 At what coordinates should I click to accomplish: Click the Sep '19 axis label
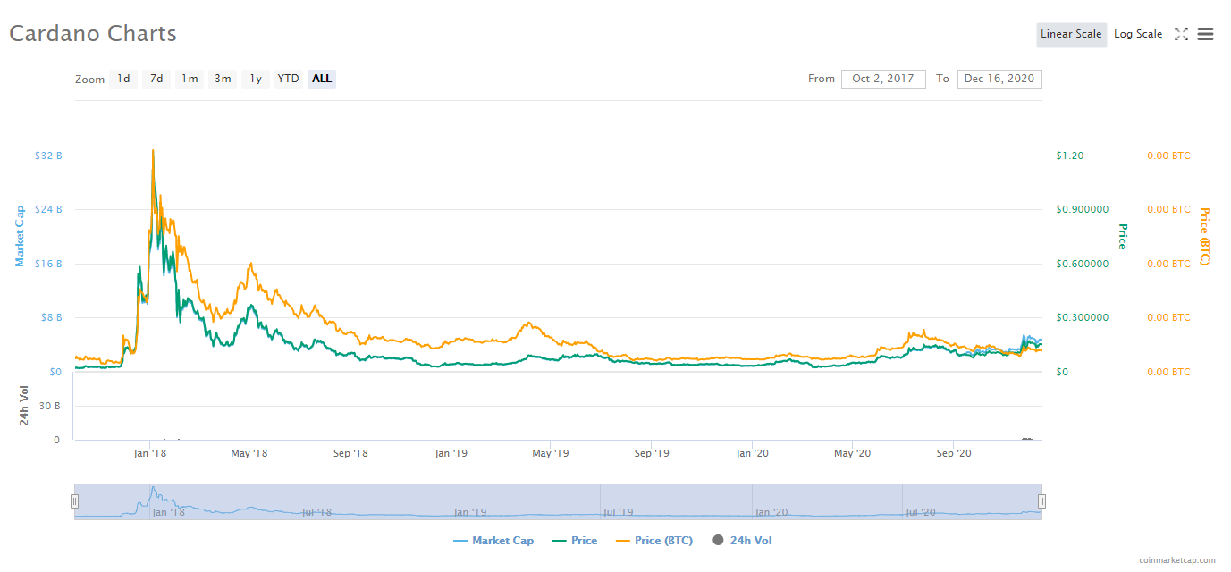(x=652, y=454)
